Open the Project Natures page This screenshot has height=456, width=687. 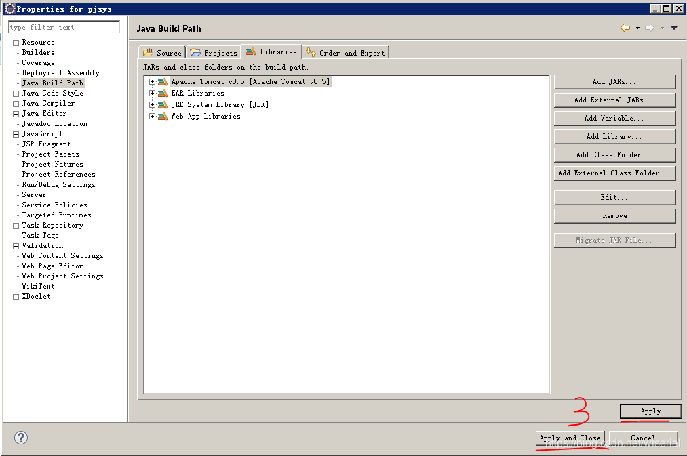click(x=53, y=165)
